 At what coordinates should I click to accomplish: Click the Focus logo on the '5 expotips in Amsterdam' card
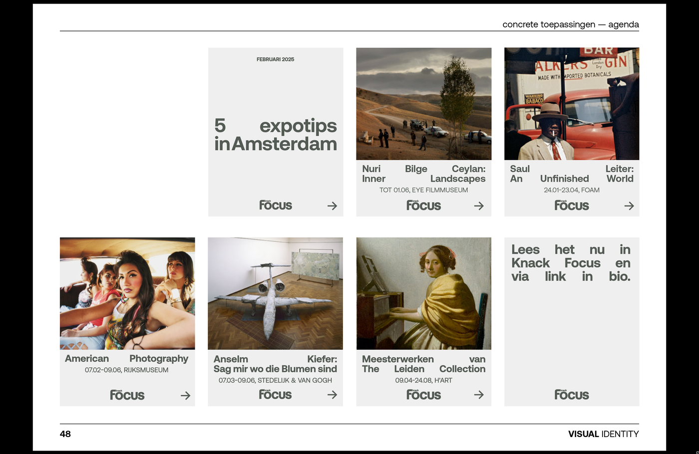pos(276,205)
